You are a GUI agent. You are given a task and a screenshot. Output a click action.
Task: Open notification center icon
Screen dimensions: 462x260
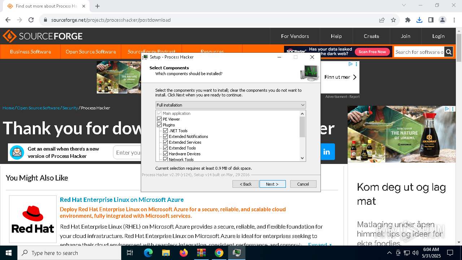pyautogui.click(x=450, y=253)
